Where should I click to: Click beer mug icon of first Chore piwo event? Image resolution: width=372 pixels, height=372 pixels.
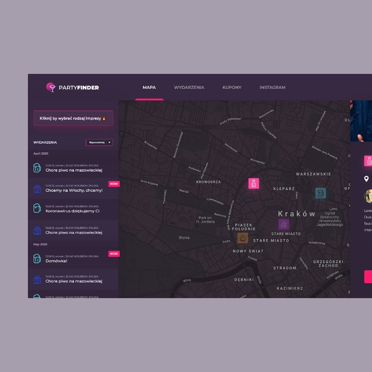37,168
